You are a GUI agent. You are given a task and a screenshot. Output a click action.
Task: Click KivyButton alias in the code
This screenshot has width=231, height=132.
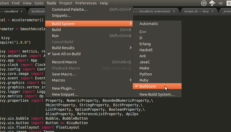tap(77, 123)
